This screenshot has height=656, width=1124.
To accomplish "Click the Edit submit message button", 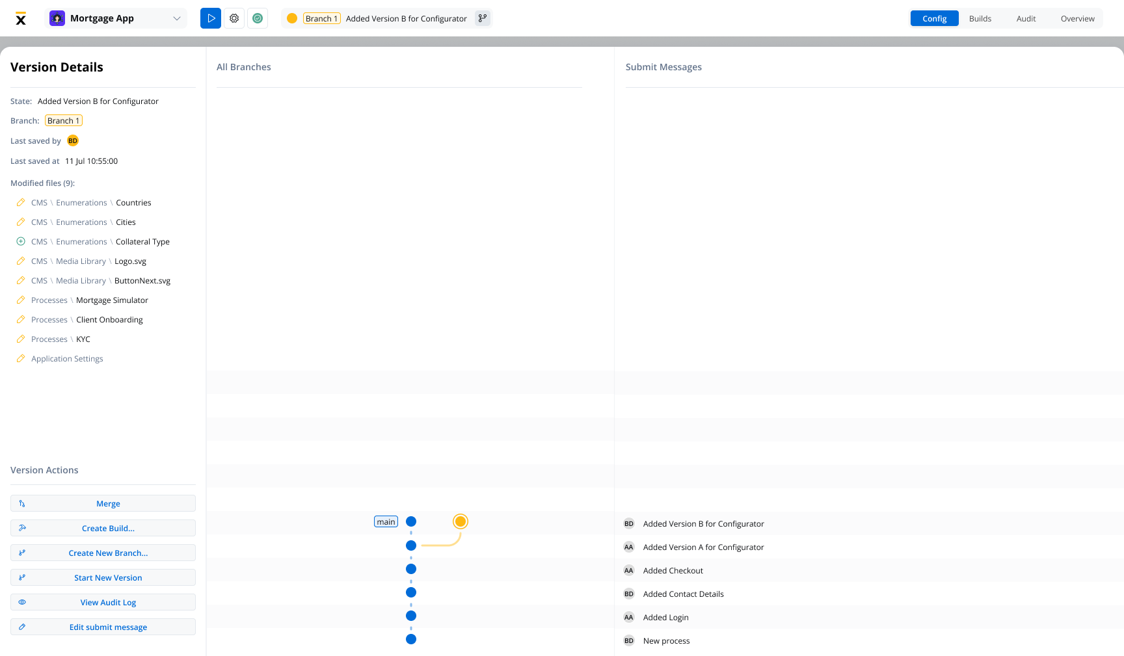I will [x=103, y=627].
